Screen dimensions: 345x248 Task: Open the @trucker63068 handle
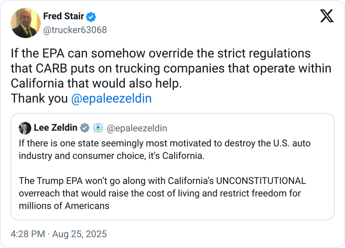click(75, 30)
